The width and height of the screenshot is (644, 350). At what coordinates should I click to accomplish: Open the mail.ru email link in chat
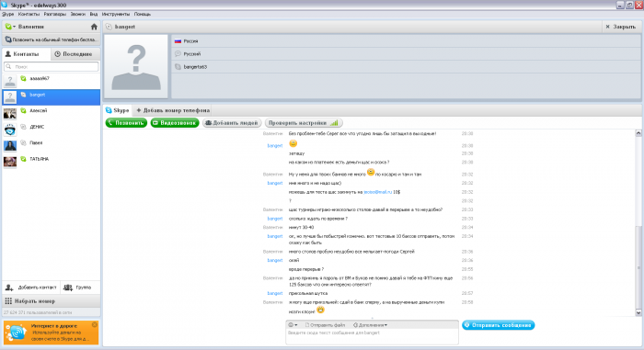[x=377, y=192]
